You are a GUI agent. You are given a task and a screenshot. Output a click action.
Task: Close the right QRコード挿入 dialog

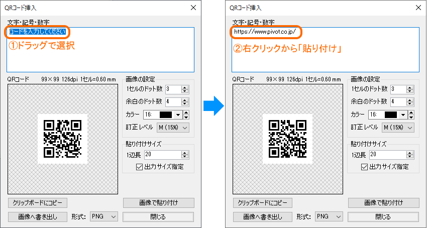click(418, 8)
